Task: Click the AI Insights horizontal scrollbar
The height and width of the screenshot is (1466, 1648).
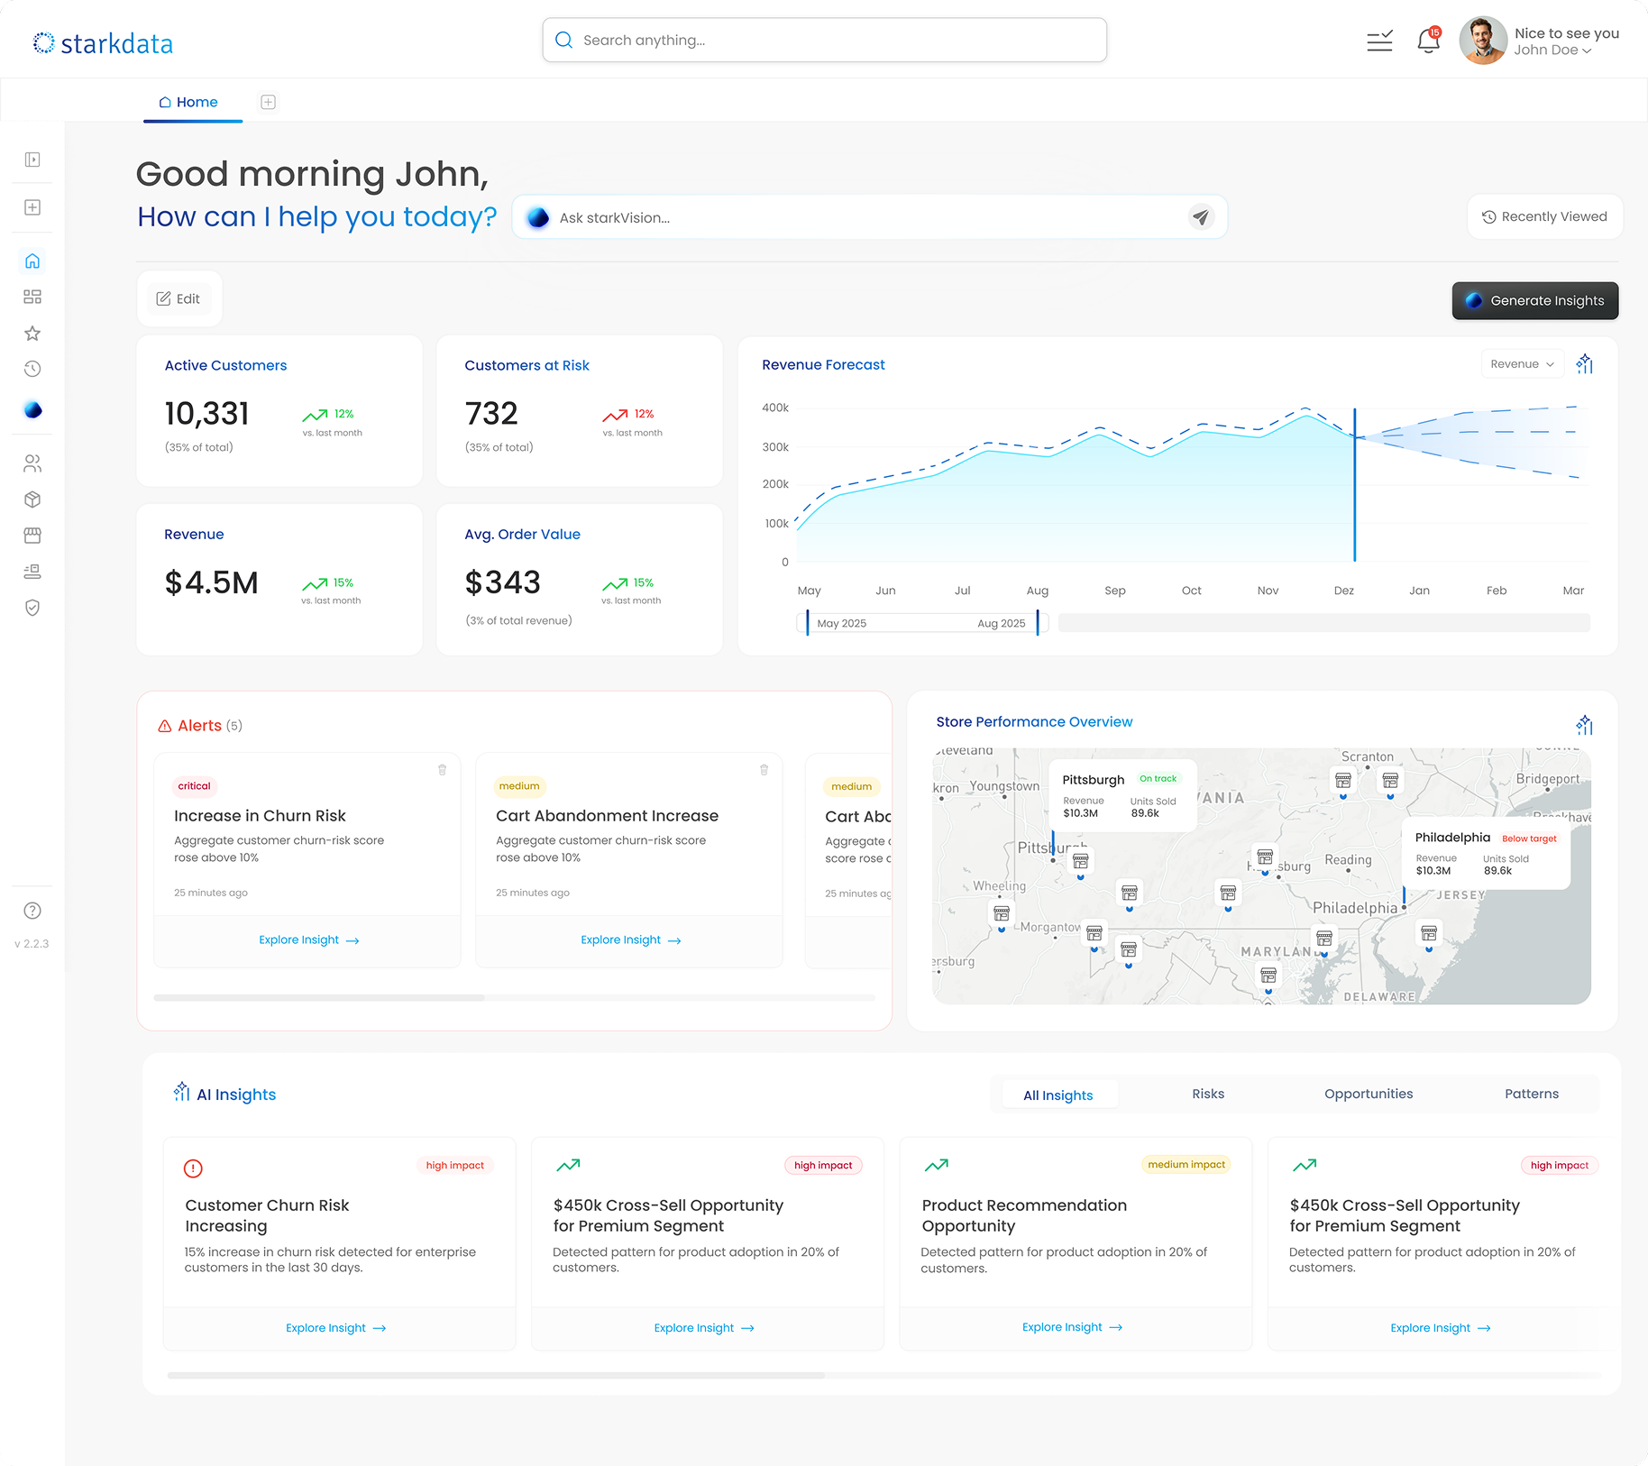Action: coord(496,1376)
